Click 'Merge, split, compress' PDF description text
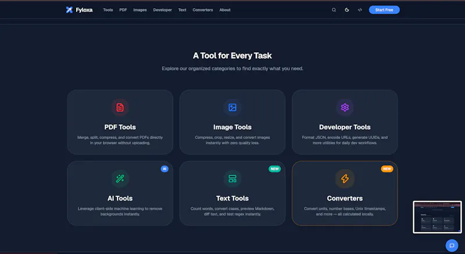The height and width of the screenshot is (254, 465). coord(120,140)
